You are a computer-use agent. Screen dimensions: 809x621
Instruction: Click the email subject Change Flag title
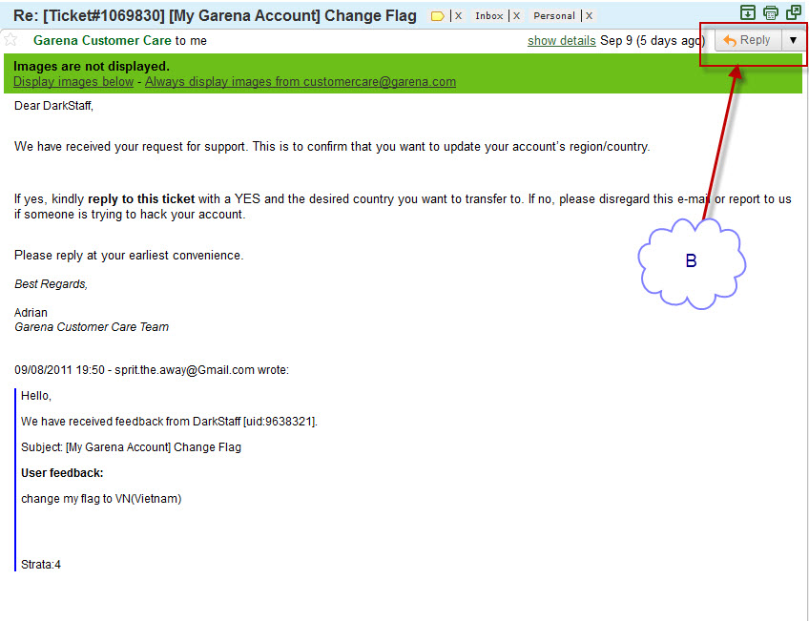tap(216, 15)
